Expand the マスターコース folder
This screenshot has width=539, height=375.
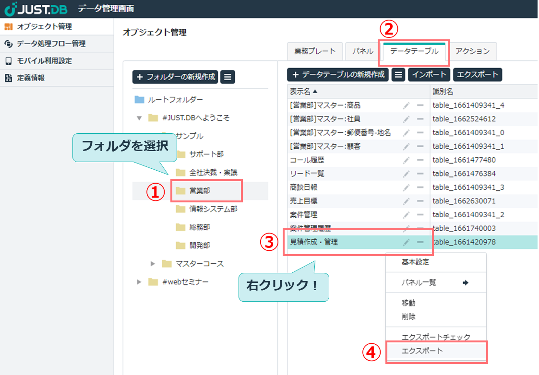[x=153, y=263]
